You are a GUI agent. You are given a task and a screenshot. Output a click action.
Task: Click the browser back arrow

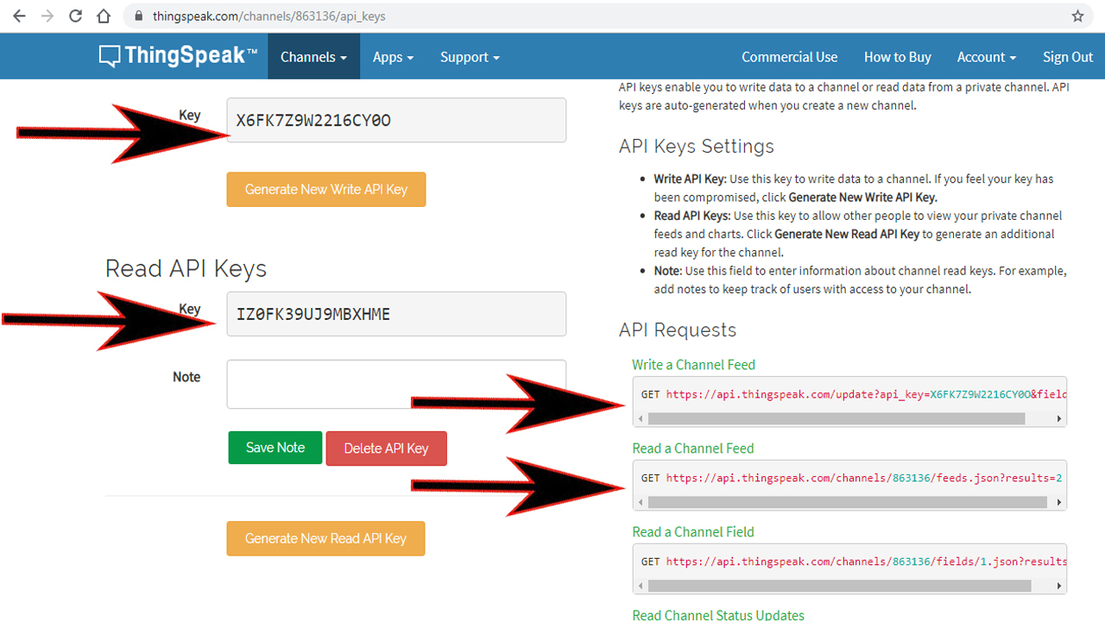click(18, 15)
